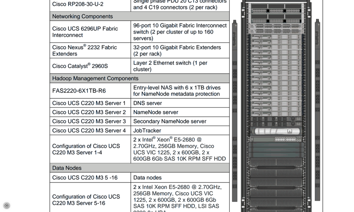The image size is (354, 212).
Task: Click '32-port 10 Gigabit Fabric Extenders' description
Action: point(180,50)
